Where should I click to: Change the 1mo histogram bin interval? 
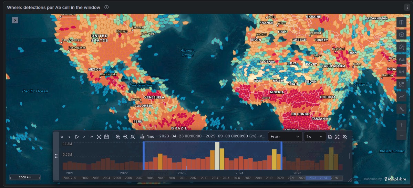click(x=147, y=137)
